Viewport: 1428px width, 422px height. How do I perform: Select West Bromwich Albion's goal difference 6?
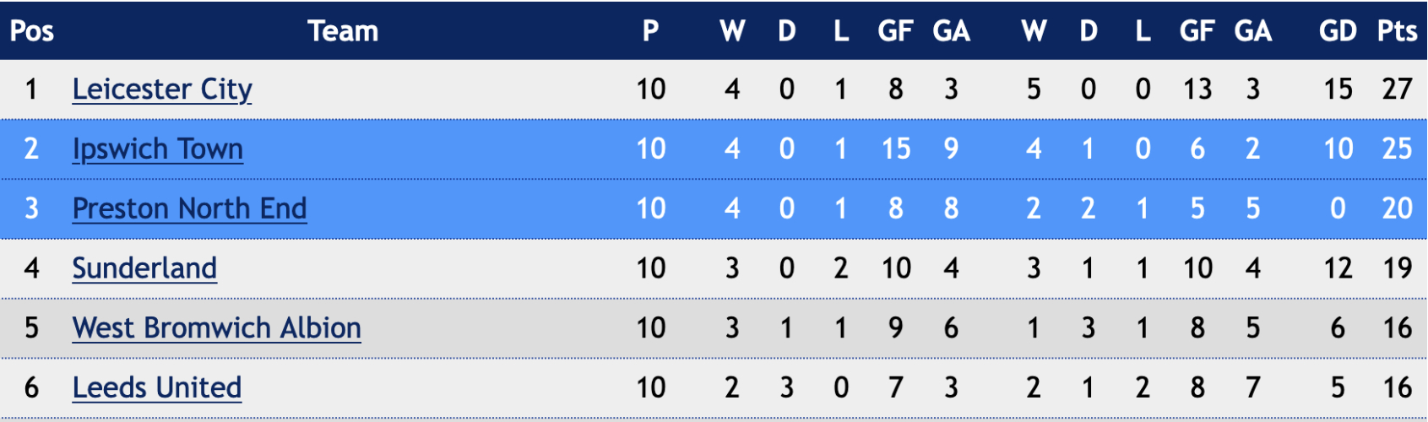(x=1338, y=328)
